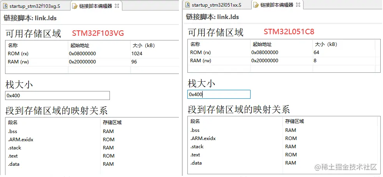Viewport: 383px width, 177px height.
Task: Click the ROM size value 1024
Action: coord(137,54)
